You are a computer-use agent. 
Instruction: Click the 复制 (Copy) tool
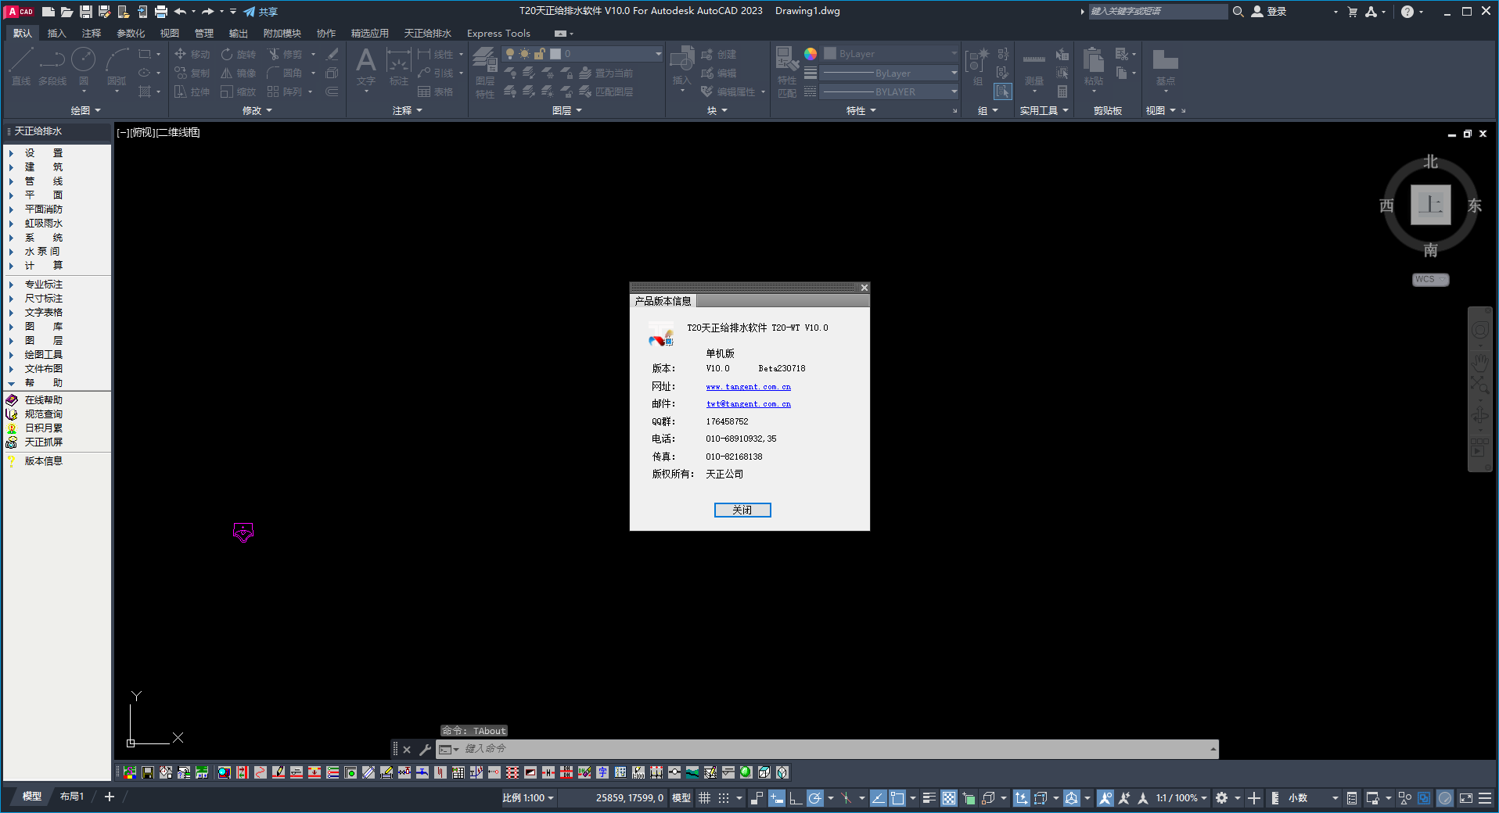[192, 73]
